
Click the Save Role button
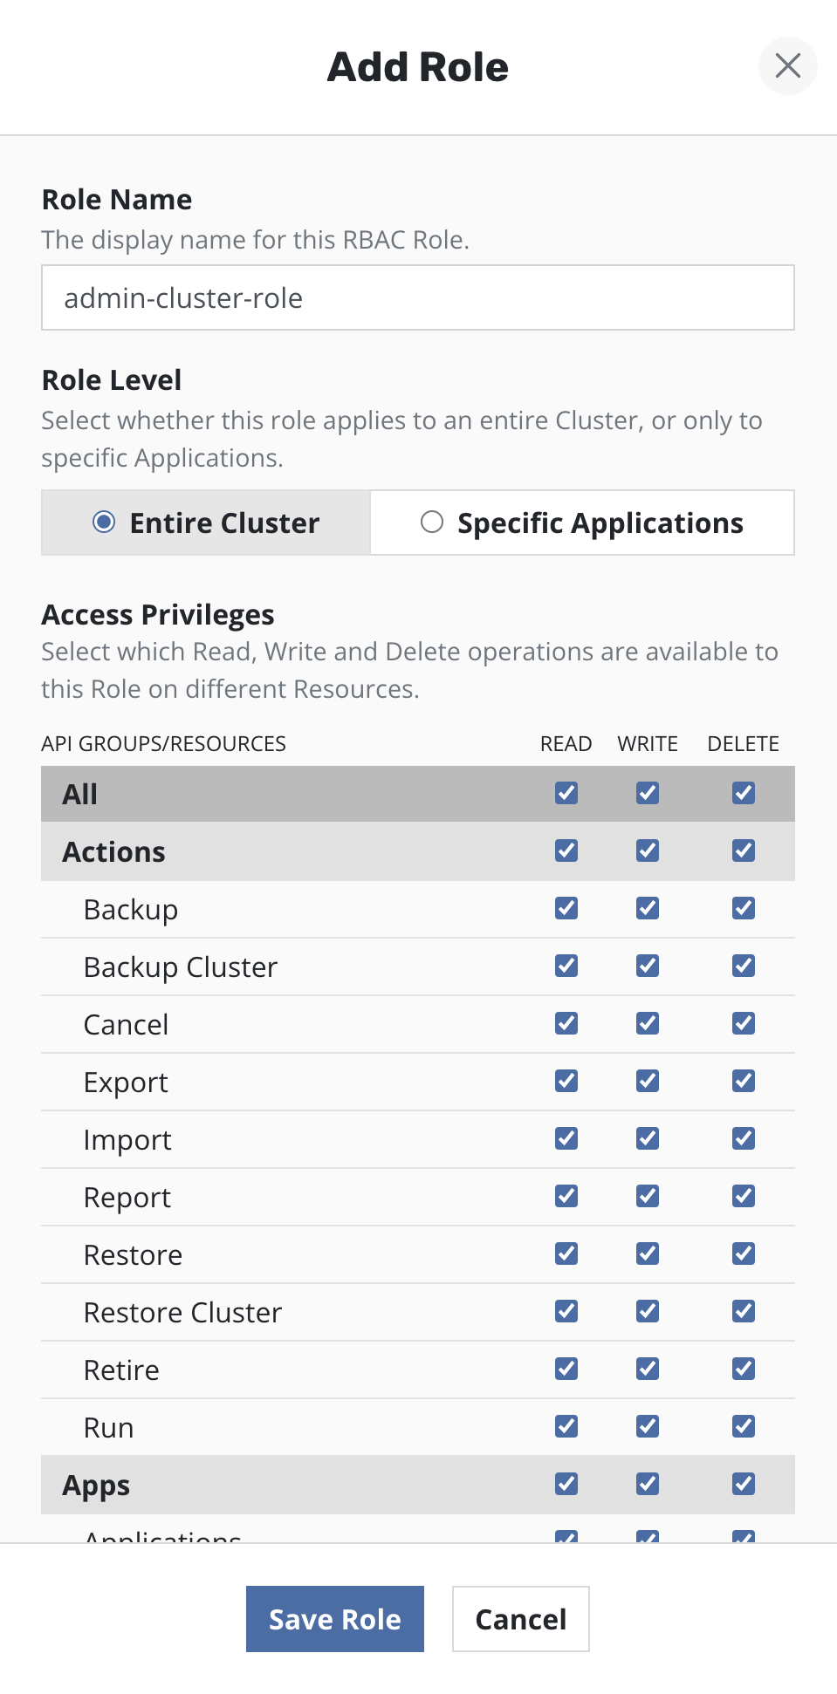334,1619
